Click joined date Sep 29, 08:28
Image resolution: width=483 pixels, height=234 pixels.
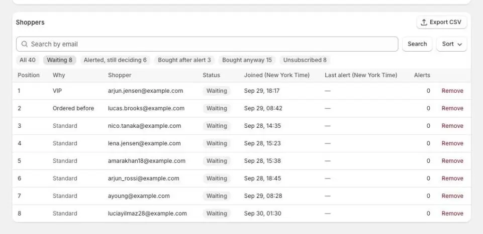pyautogui.click(x=263, y=195)
